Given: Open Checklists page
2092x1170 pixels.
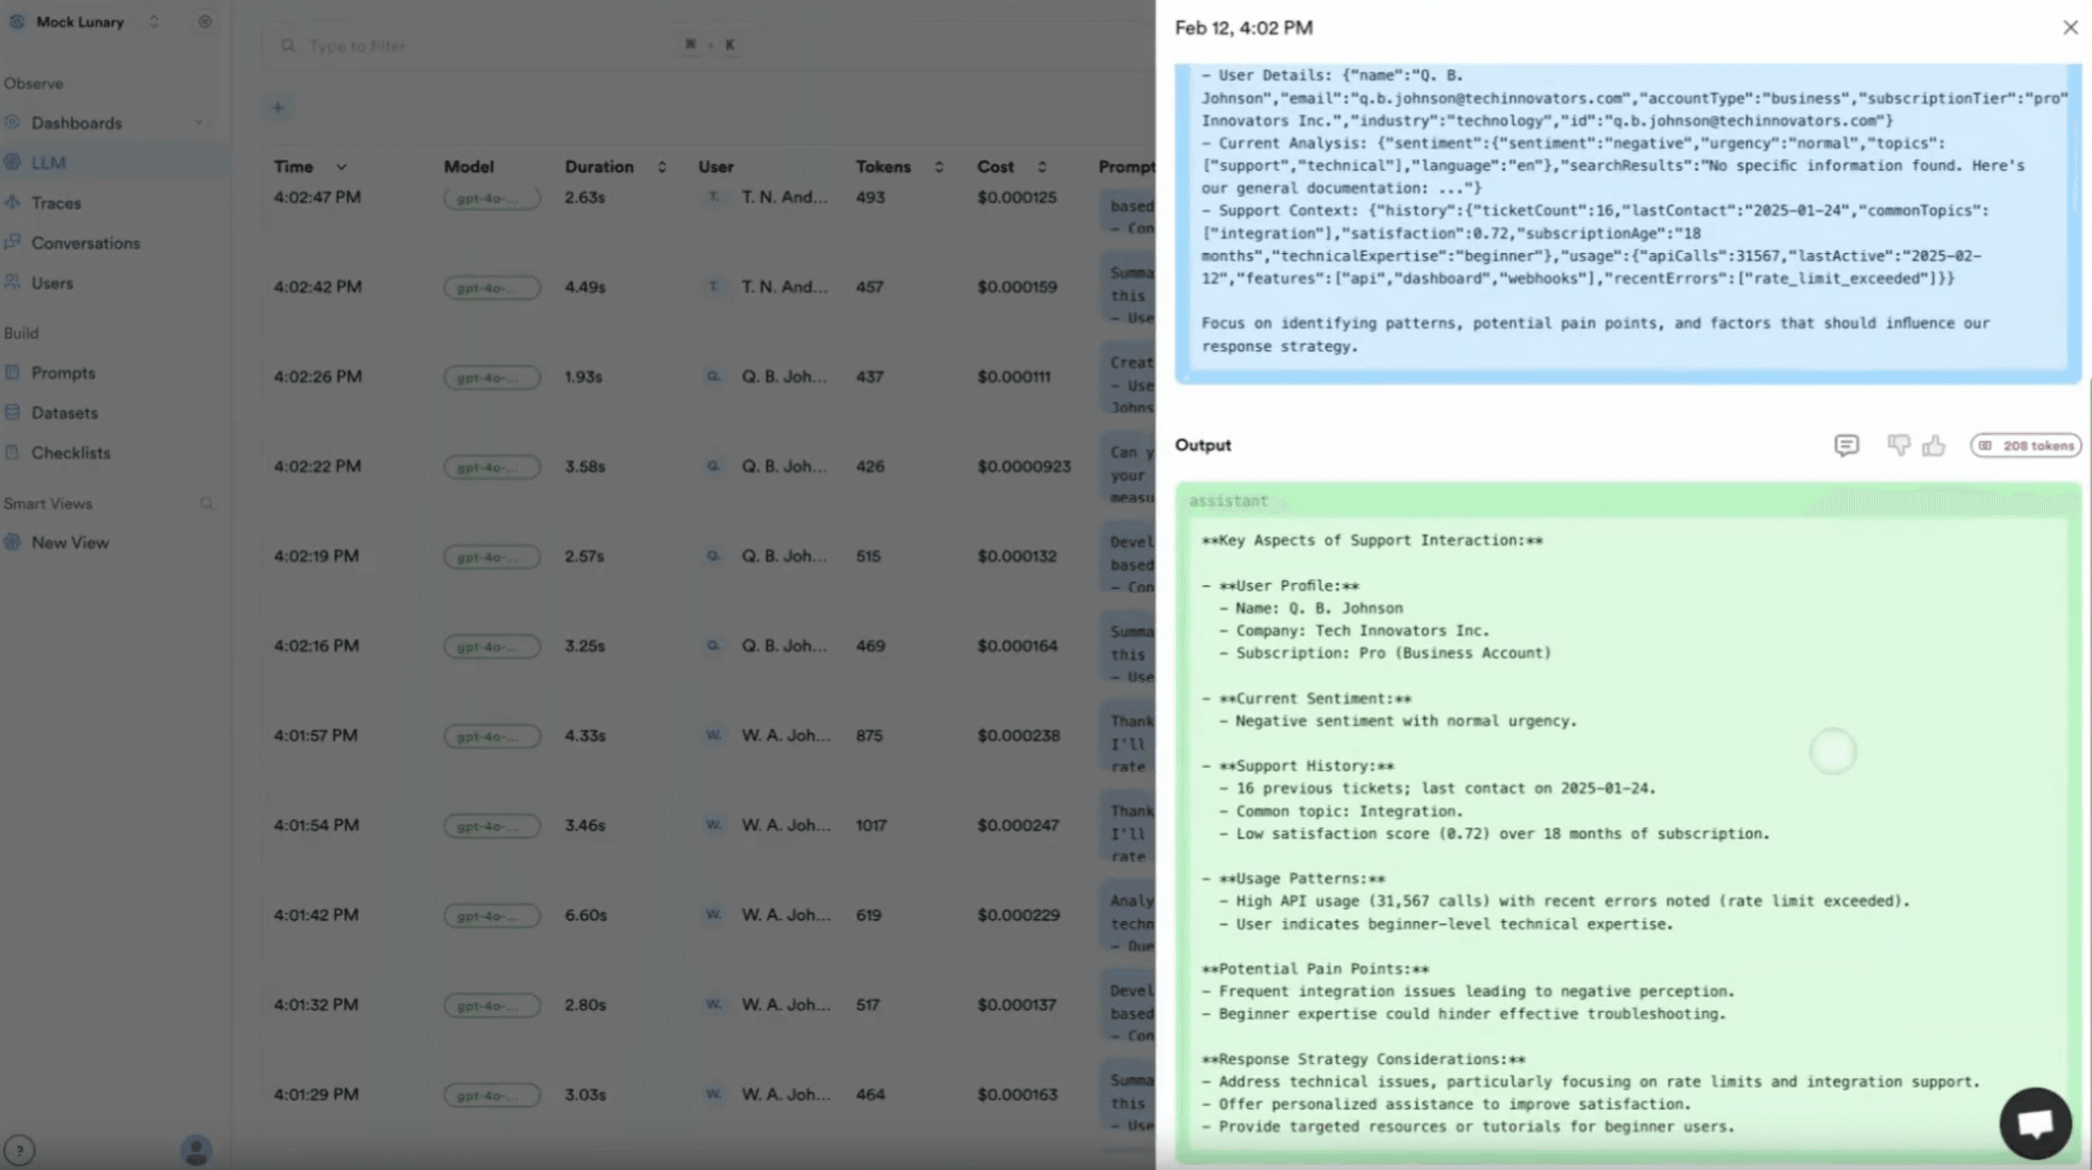Looking at the screenshot, I should (71, 453).
